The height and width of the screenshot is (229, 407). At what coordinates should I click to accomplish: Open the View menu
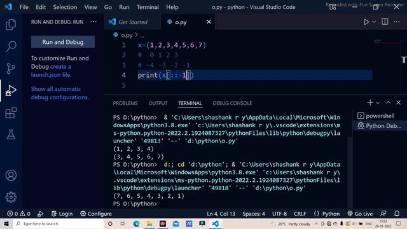tap(90, 7)
